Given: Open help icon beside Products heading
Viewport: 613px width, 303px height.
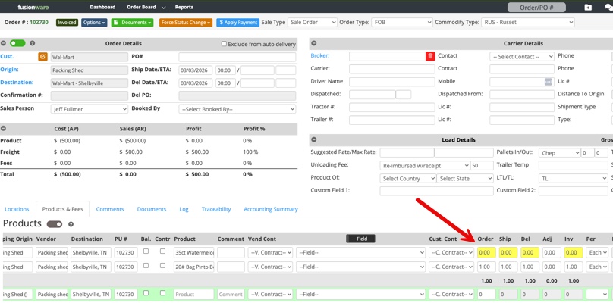Looking at the screenshot, I should click(x=71, y=224).
